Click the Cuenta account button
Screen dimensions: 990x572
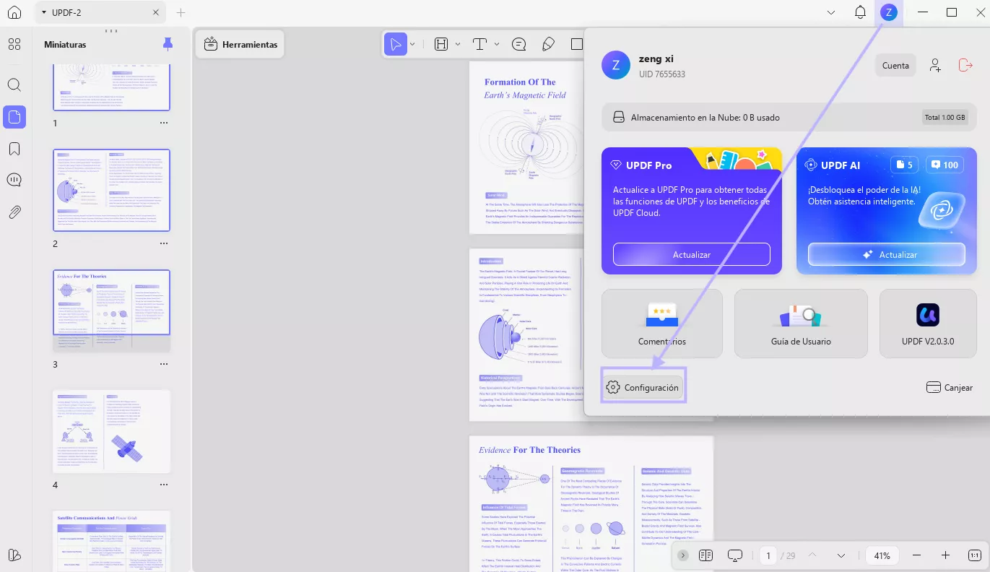895,65
